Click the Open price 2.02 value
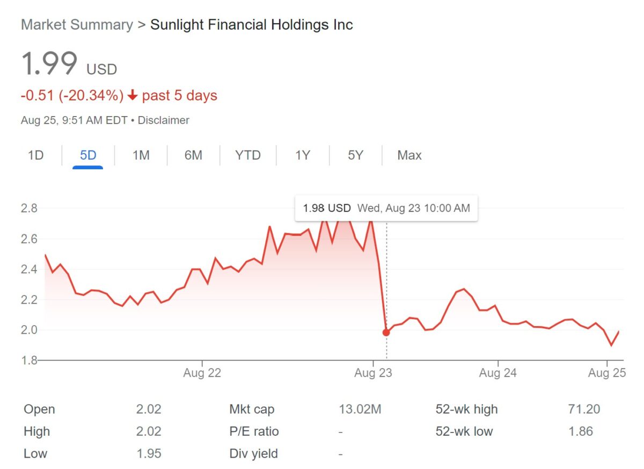 149,409
